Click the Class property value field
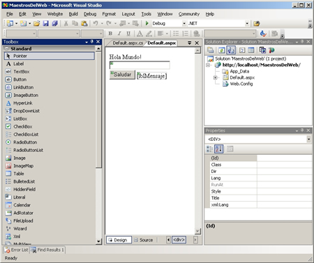 [x=284, y=165]
